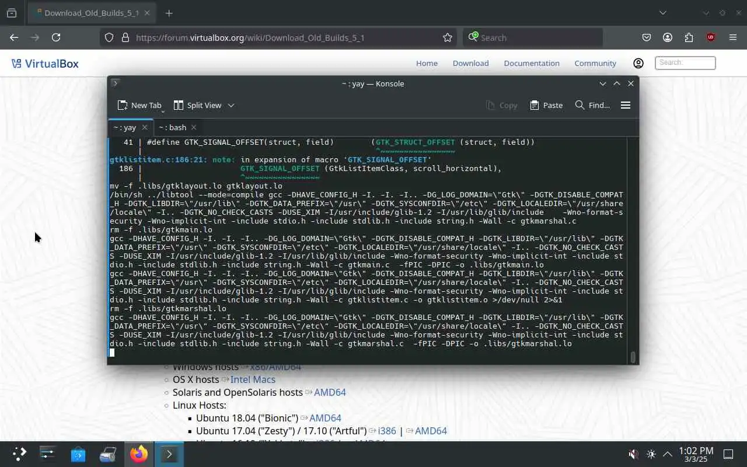Open the Pocket save icon in Firefox toolbar

coord(647,37)
